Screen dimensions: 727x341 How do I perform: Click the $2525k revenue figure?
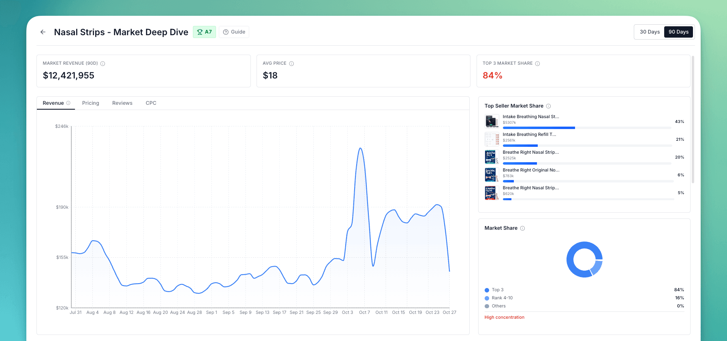pos(509,158)
